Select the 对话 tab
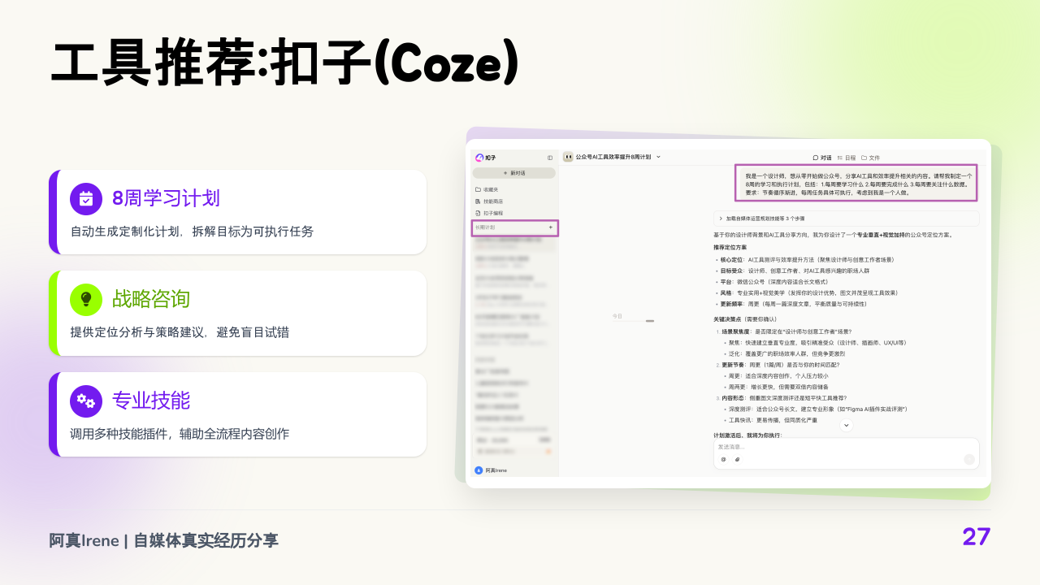Screen dimensions: 1040x585 click(821, 158)
